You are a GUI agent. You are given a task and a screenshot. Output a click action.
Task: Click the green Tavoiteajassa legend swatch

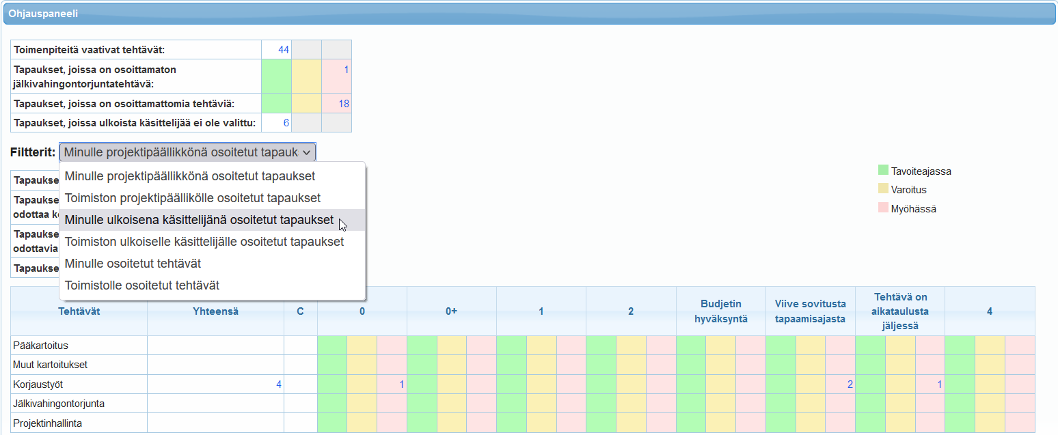coord(883,171)
